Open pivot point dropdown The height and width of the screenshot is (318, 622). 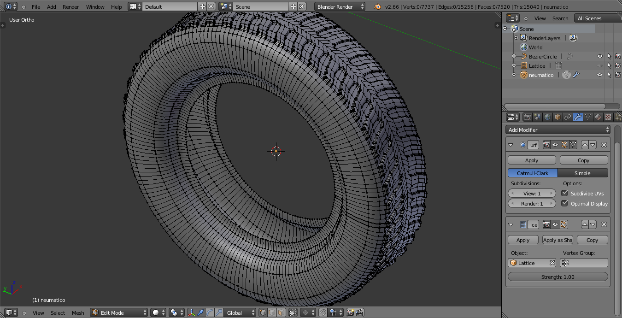coord(176,312)
